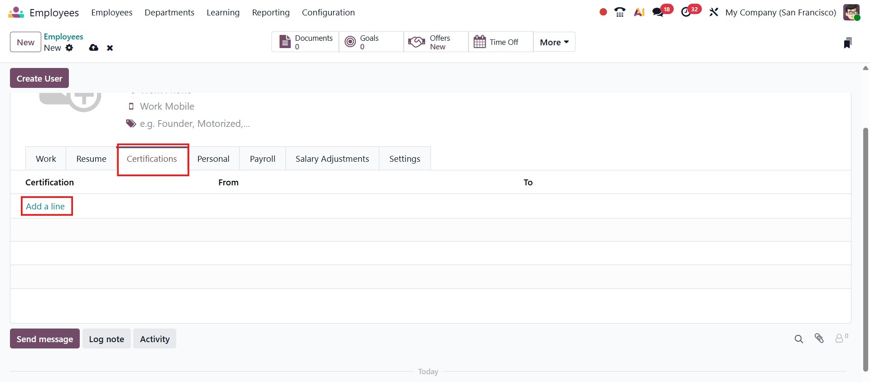The image size is (870, 382).
Task: Open the Goals smart button
Action: coord(371,42)
